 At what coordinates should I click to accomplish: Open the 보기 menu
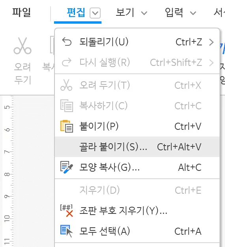click(x=125, y=13)
